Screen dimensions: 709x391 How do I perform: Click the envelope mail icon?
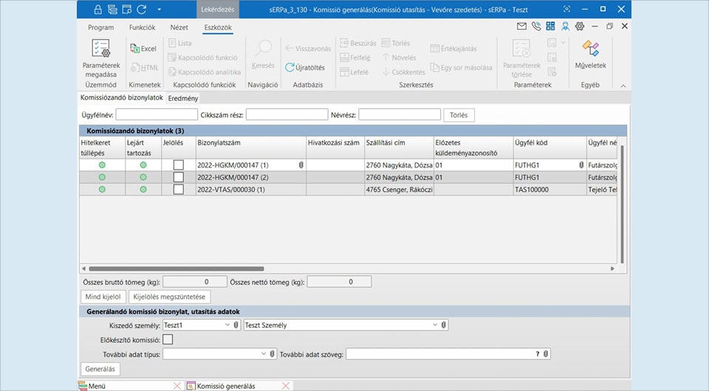click(x=522, y=27)
